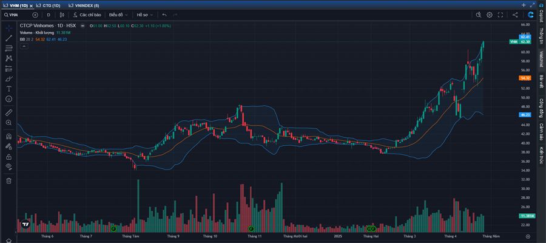This screenshot has height=243, width=546.
Task: Select the Volume - Khối lượng indicator legend
Action: [37, 32]
